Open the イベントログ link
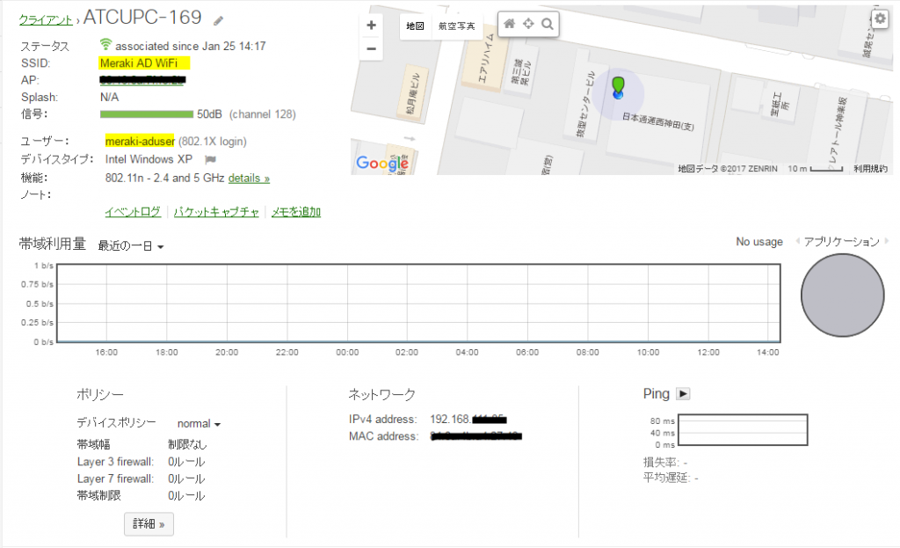Image resolution: width=900 pixels, height=548 pixels. click(133, 212)
